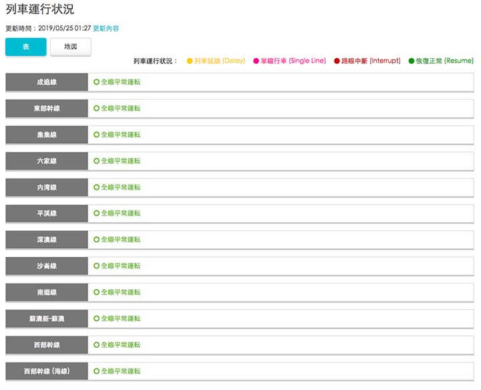Click the green status circle in 南迴線 row
Image resolution: width=481 pixels, height=390 pixels.
click(96, 292)
